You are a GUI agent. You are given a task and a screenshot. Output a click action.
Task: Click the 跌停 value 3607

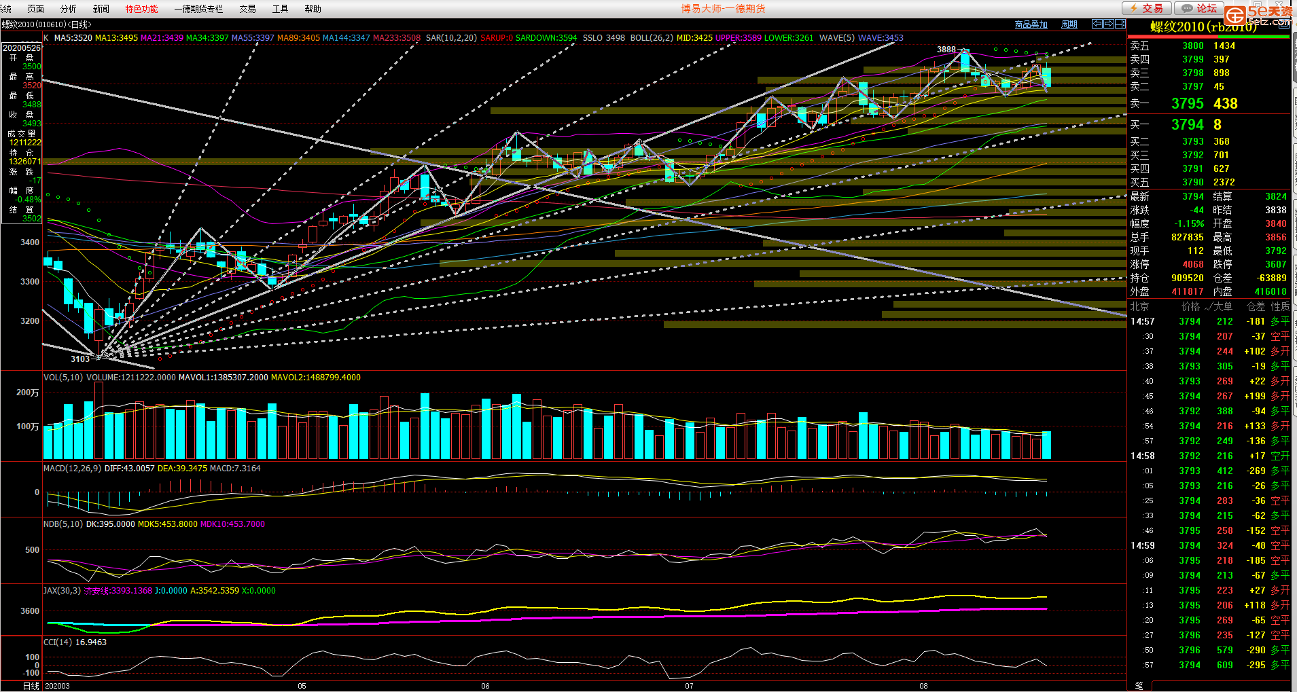click(1275, 264)
